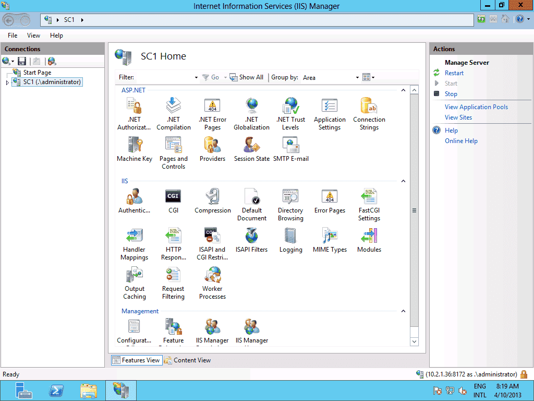Open Session State feature
Screen dimensions: 534x401
(x=252, y=149)
